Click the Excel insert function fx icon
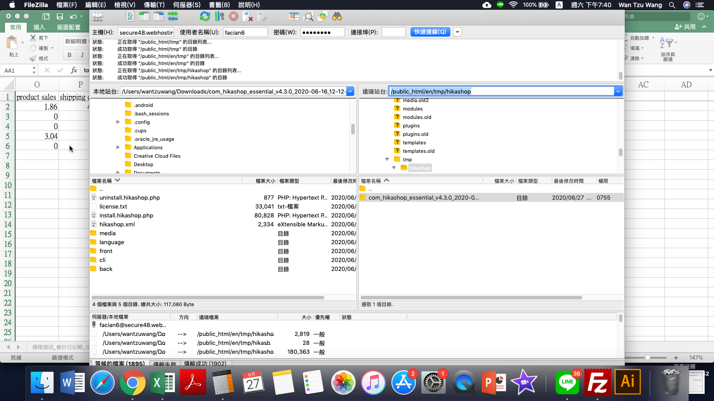 [74, 70]
